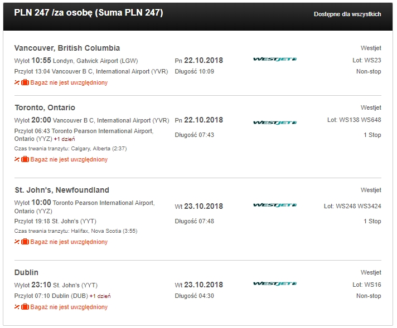Click red suitcase icon under St. John's flight
Screen dimensions: 397x328
click(25, 242)
